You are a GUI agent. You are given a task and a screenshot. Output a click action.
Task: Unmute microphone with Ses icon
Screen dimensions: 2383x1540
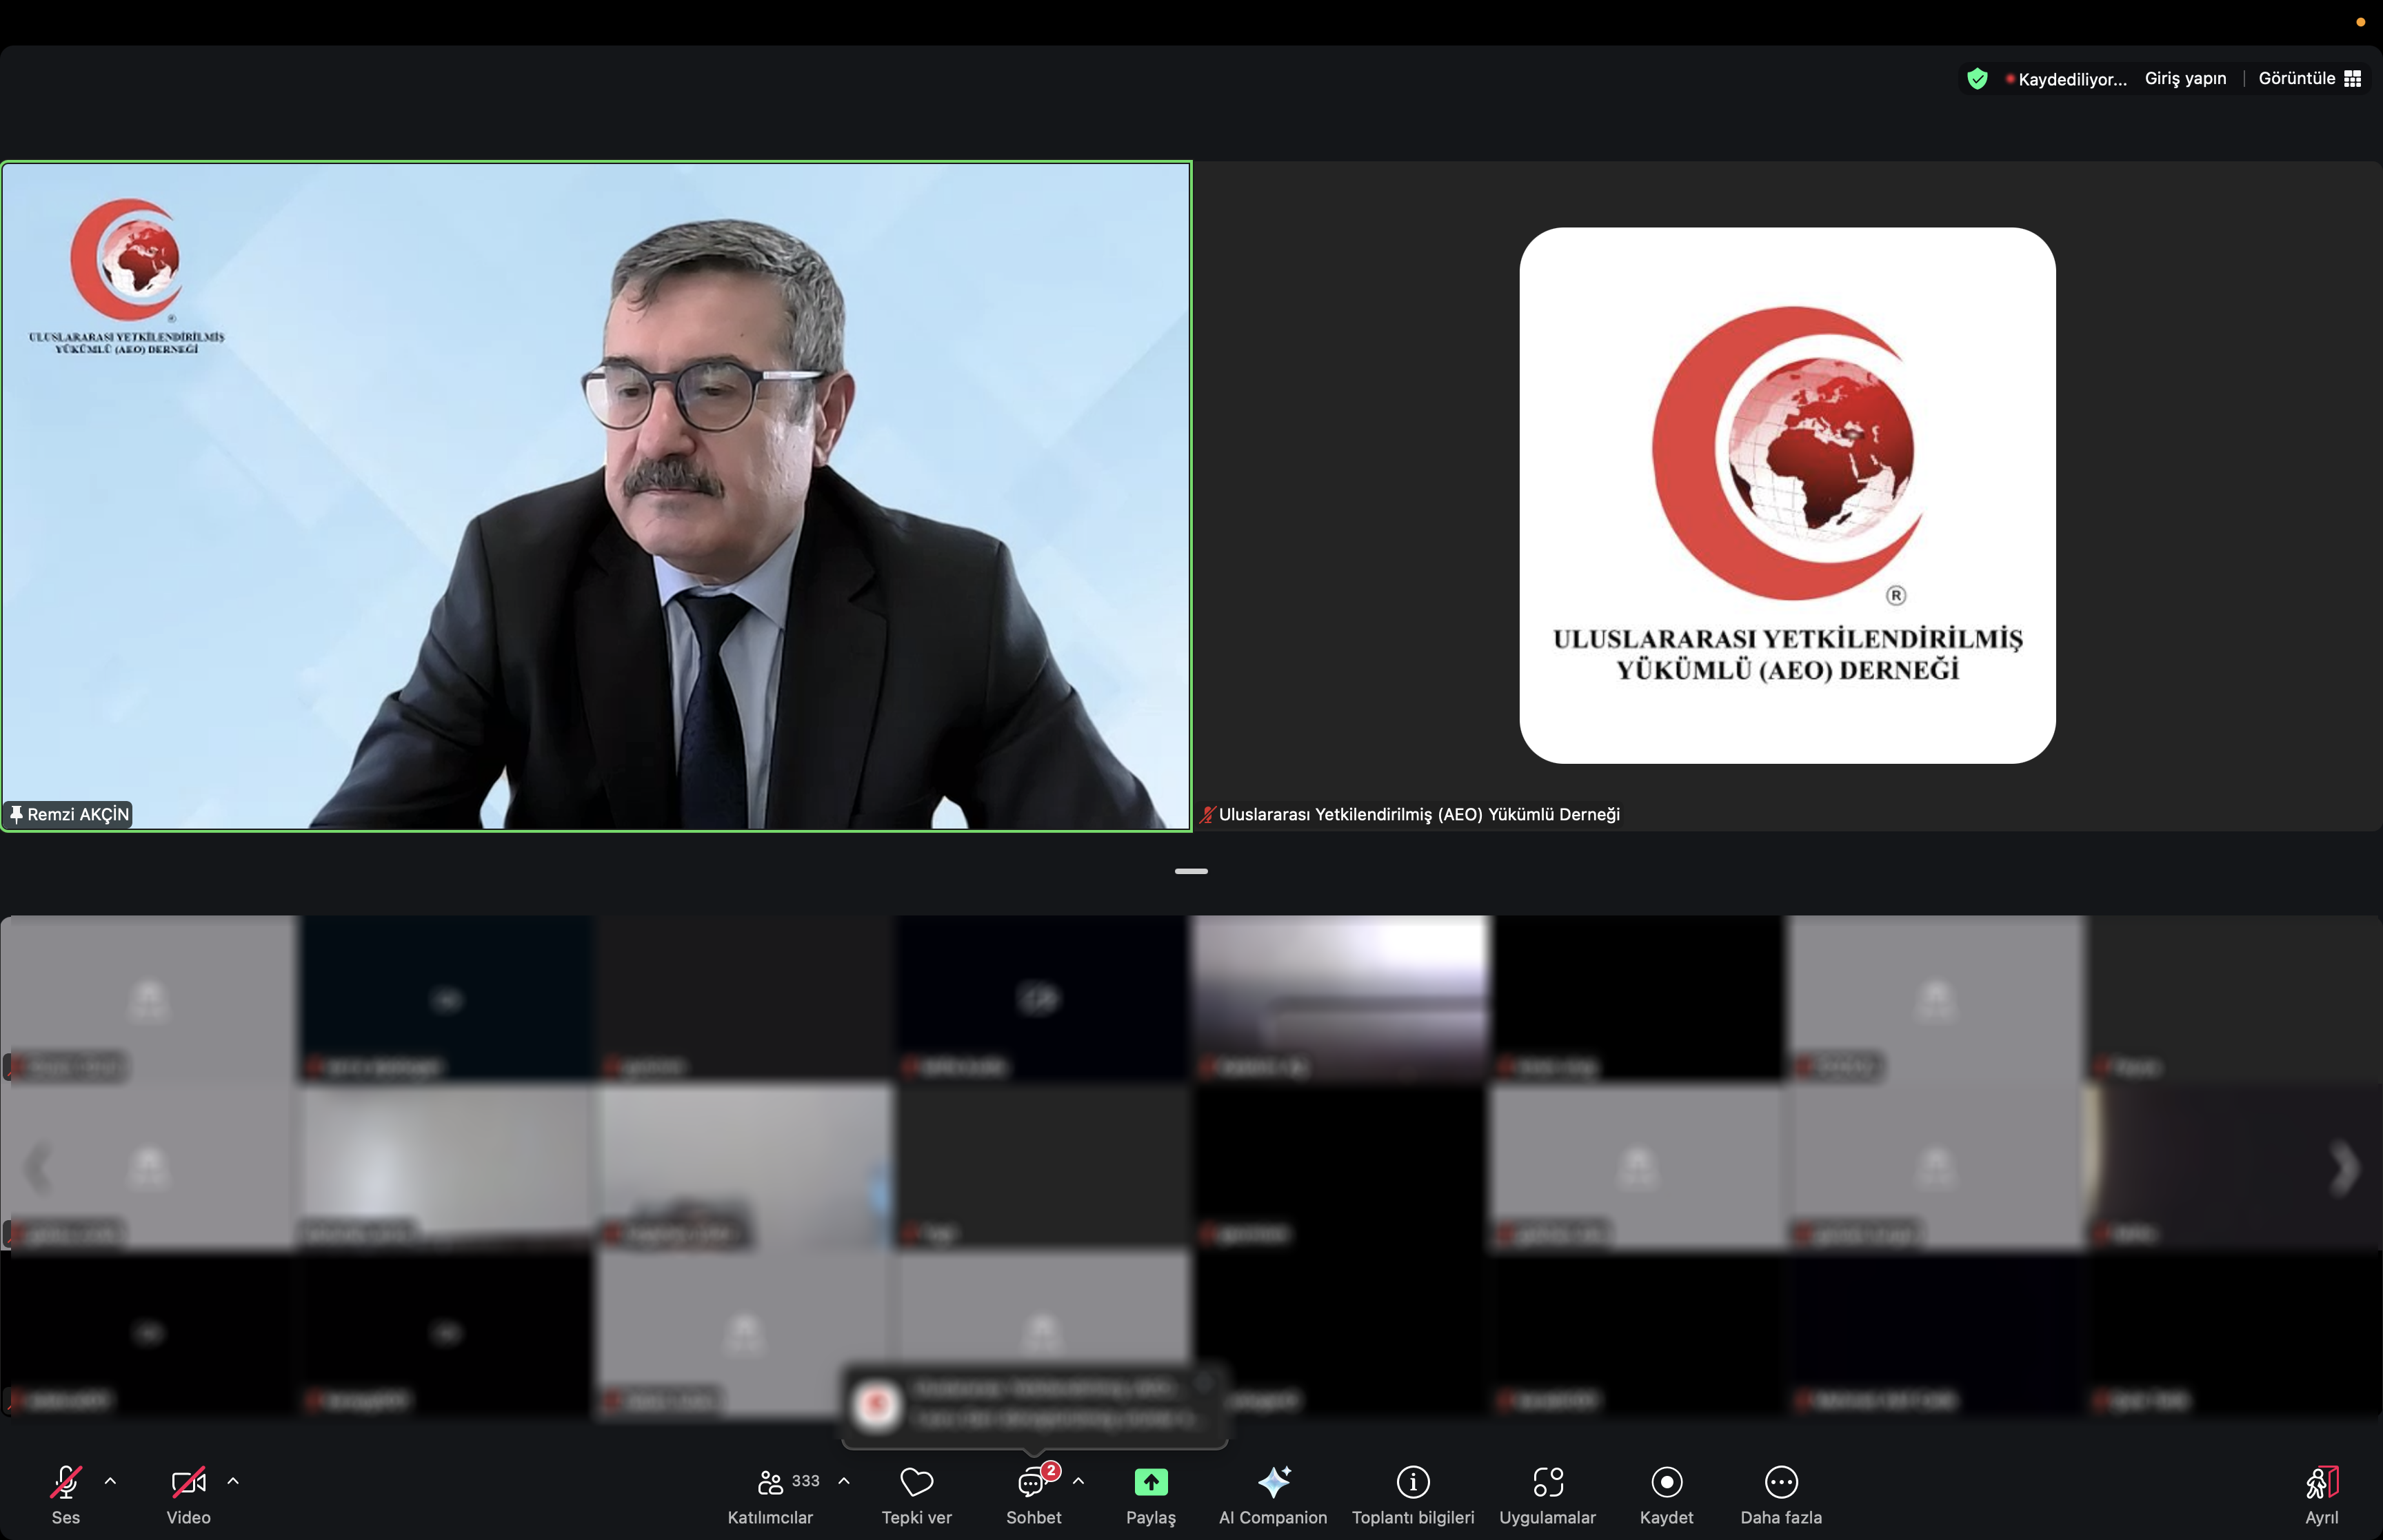click(65, 1482)
